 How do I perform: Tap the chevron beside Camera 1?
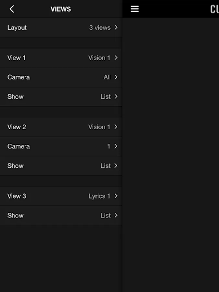(116, 146)
